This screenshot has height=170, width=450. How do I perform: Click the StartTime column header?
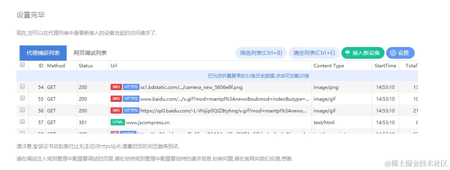385,66
